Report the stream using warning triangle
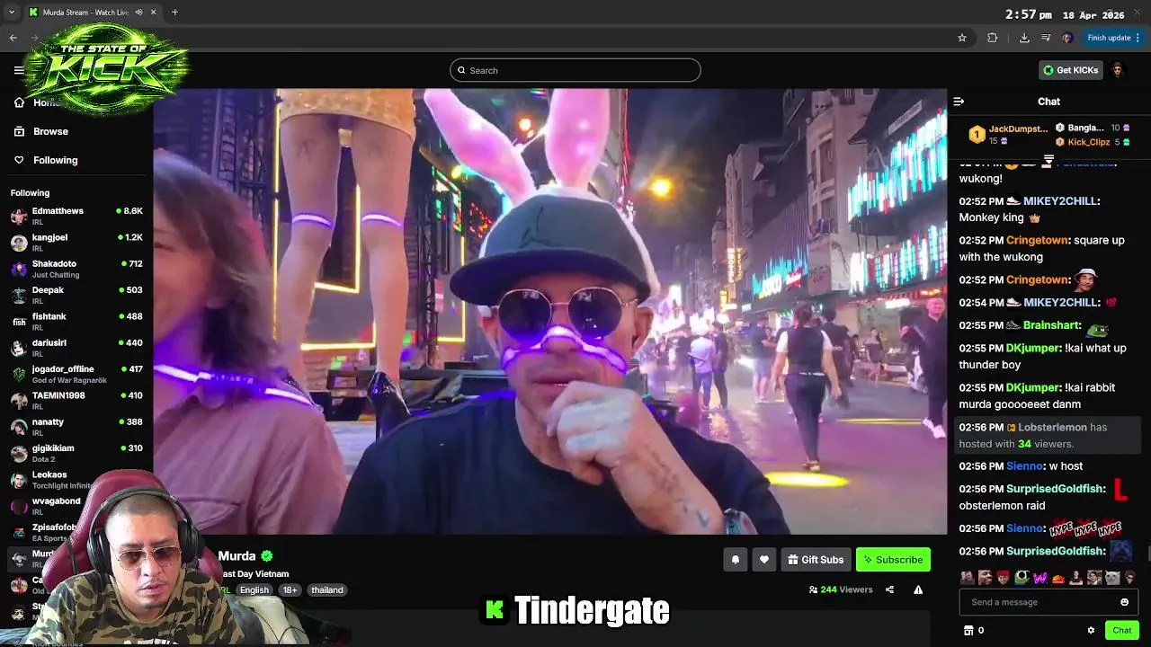The width and height of the screenshot is (1151, 647). click(x=918, y=589)
